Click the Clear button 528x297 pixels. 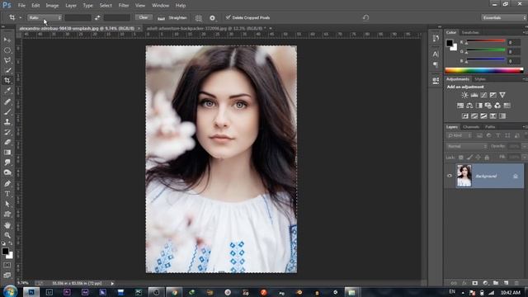pyautogui.click(x=144, y=17)
